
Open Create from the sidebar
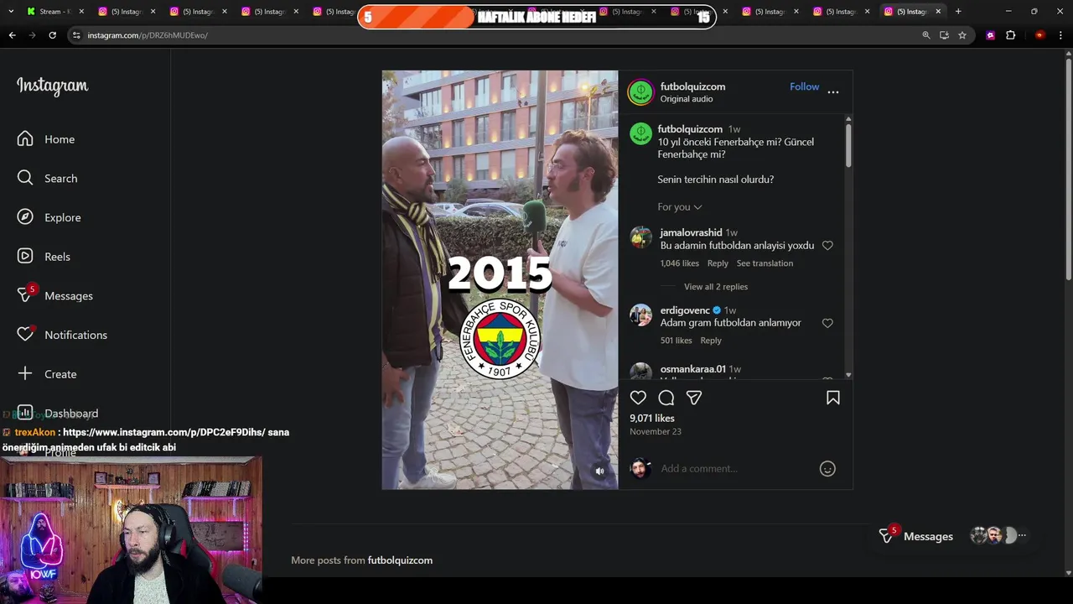click(48, 374)
